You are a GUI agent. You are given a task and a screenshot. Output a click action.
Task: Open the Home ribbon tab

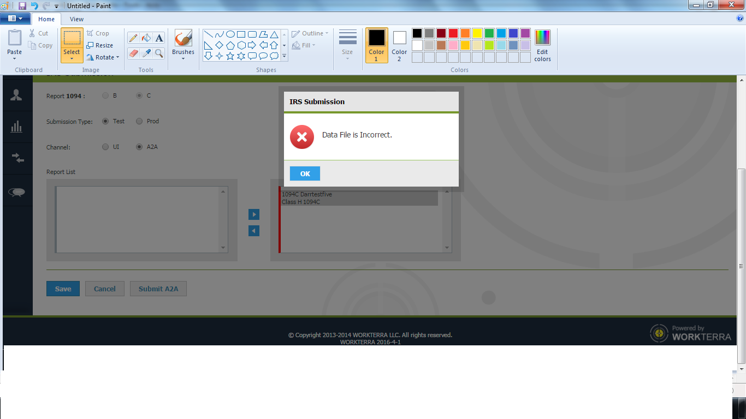(x=46, y=19)
